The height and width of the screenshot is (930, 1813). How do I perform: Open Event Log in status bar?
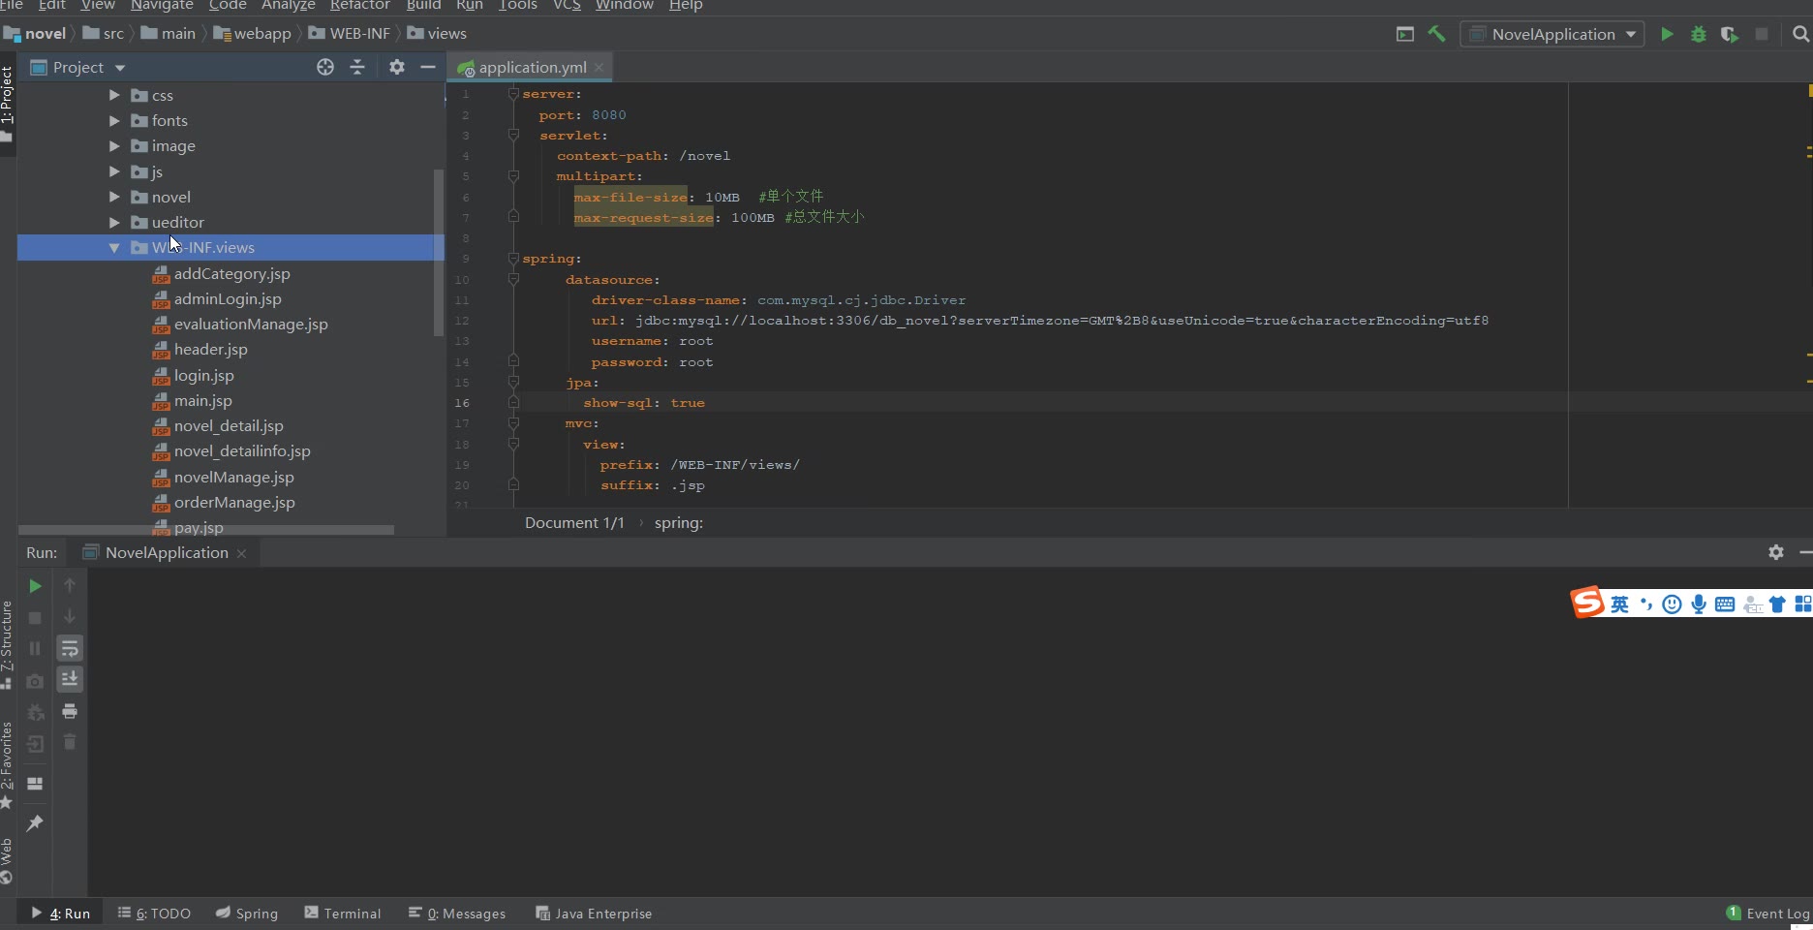pyautogui.click(x=1768, y=914)
